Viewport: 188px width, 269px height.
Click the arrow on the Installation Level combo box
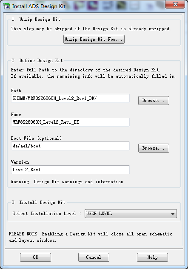(x=173, y=214)
